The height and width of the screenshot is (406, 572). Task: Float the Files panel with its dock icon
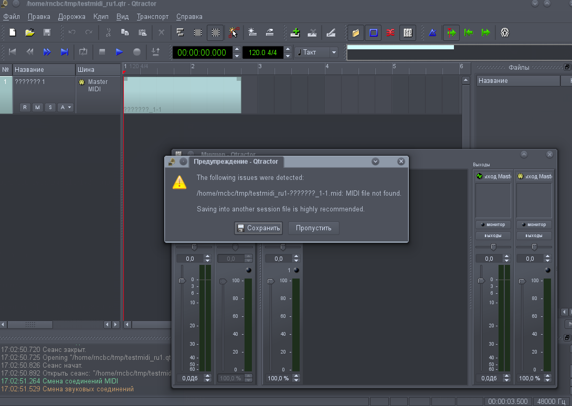(567, 67)
